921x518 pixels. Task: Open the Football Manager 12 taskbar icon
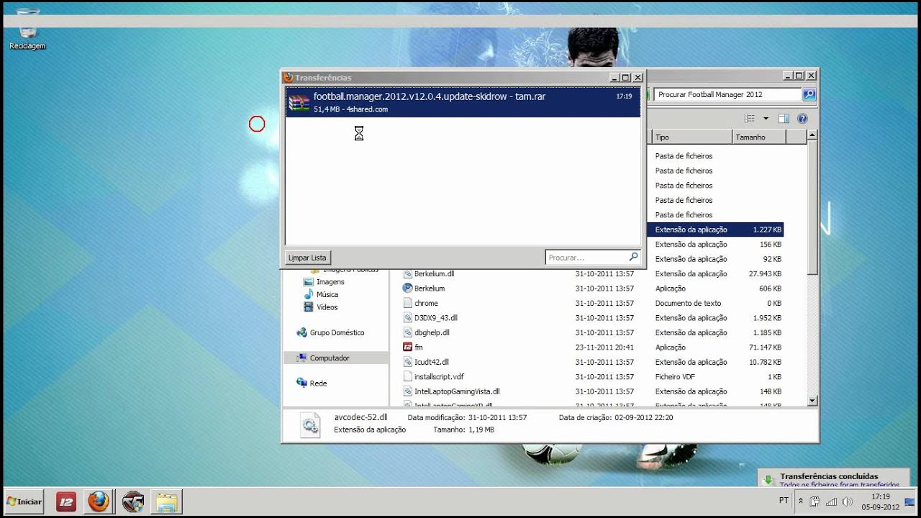[66, 502]
